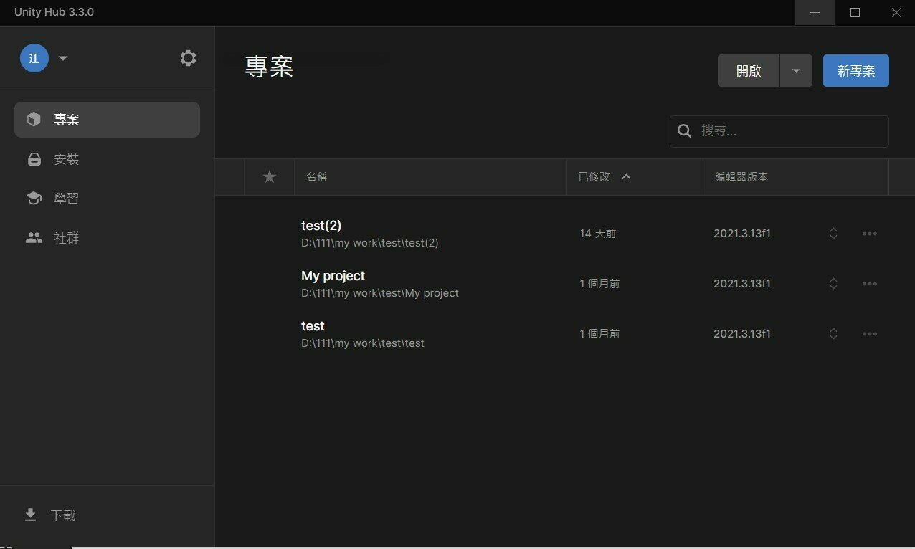This screenshot has width=915, height=549.
Task: Expand the account dropdown arrow
Action: pyautogui.click(x=63, y=59)
